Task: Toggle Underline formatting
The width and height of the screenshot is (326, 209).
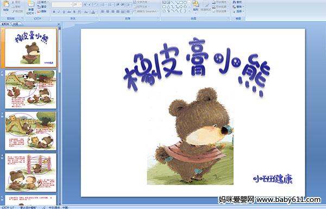Action: pyautogui.click(x=64, y=12)
